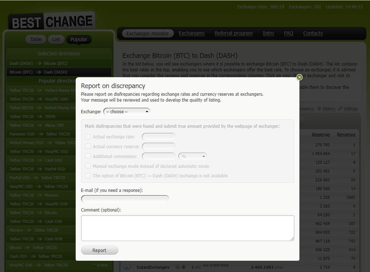Image resolution: width=370 pixels, height=272 pixels.
Task: Open the History link
Action: click(x=329, y=109)
